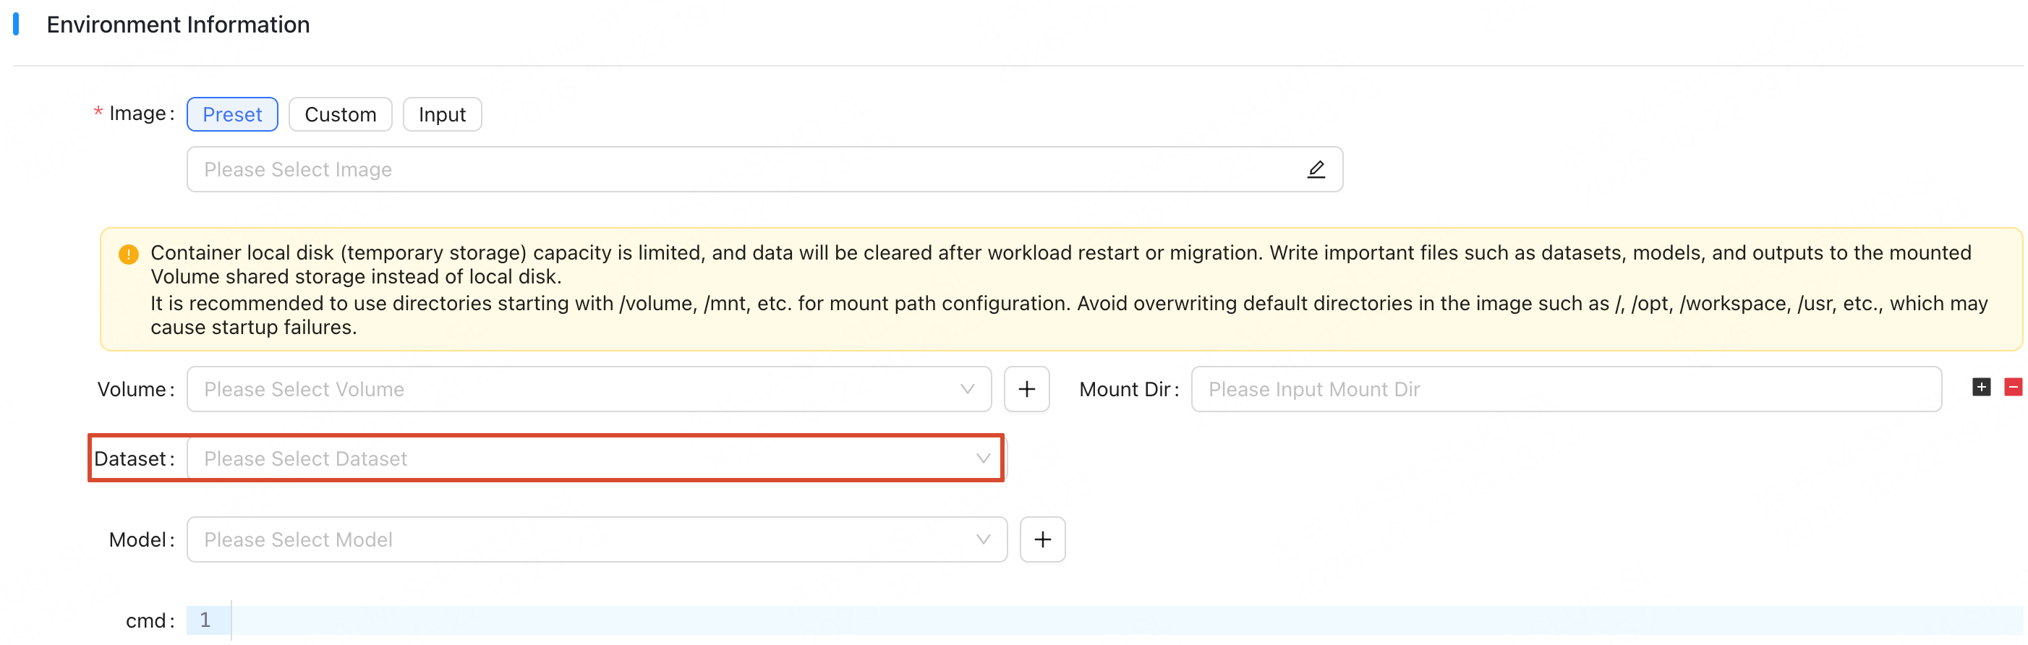Click the yellow warning icon in the notice
Image resolution: width=2028 pixels, height=645 pixels.
click(x=128, y=255)
